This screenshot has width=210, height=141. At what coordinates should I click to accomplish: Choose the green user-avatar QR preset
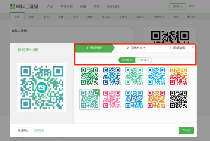point(134,76)
